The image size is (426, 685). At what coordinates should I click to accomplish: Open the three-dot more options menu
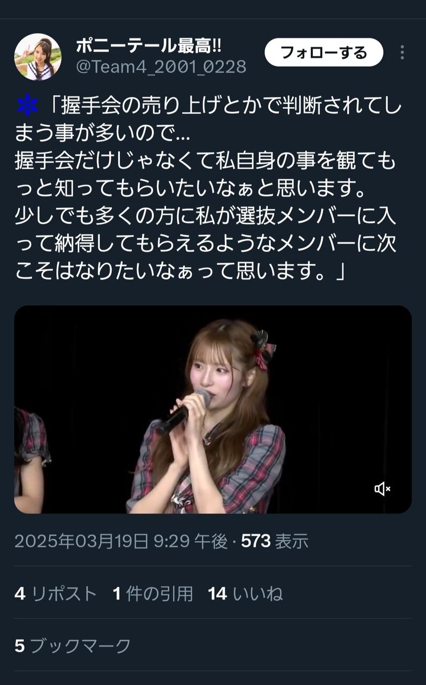click(402, 52)
